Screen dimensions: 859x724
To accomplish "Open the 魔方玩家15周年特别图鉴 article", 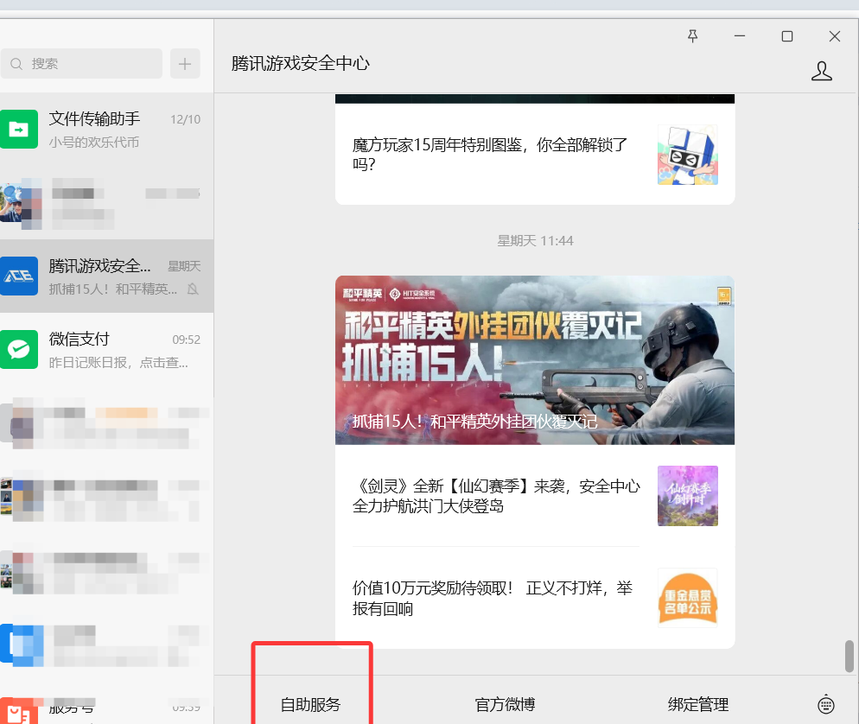I will (x=490, y=154).
